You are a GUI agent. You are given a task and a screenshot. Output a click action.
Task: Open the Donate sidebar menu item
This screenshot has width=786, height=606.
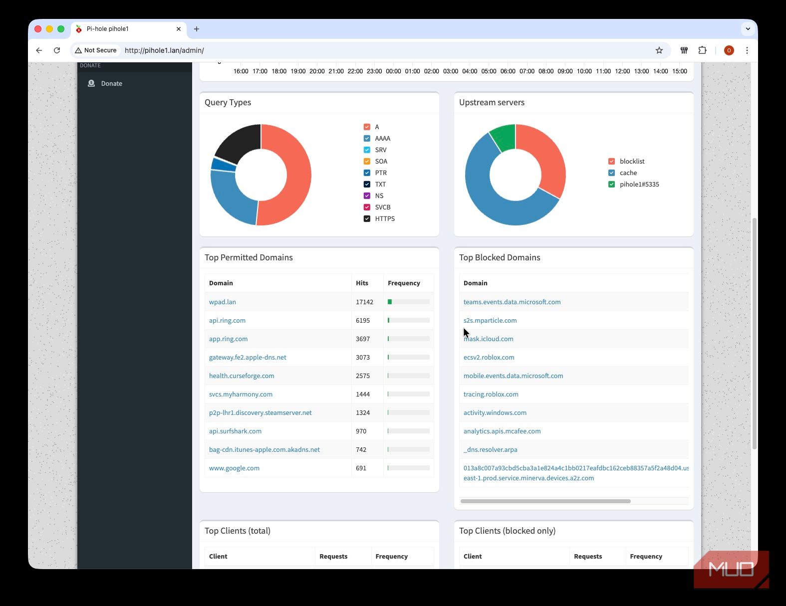click(x=135, y=83)
